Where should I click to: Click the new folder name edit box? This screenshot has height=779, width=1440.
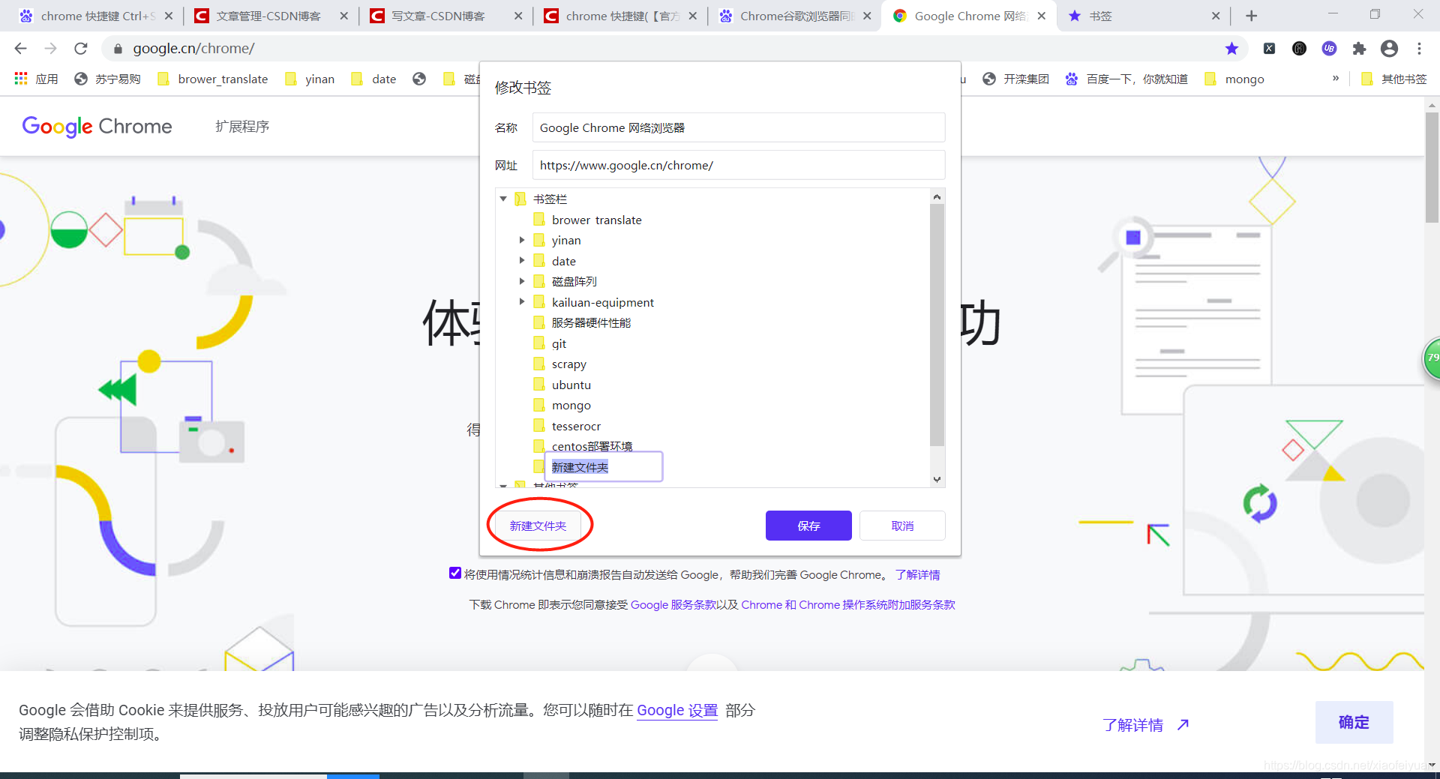click(x=604, y=466)
